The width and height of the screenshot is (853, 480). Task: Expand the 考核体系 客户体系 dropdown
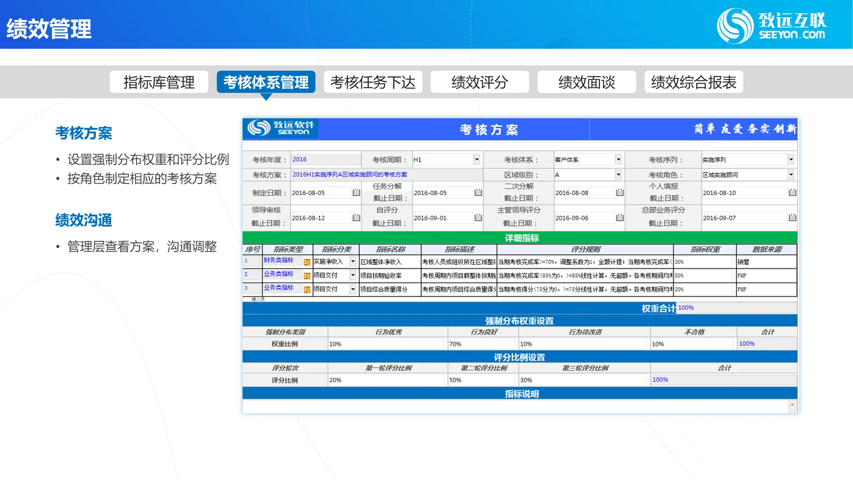[618, 160]
